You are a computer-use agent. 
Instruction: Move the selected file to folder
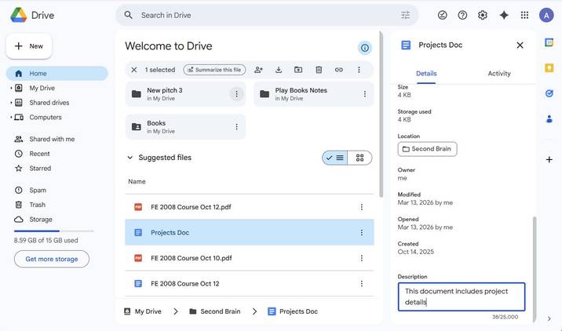tap(298, 70)
